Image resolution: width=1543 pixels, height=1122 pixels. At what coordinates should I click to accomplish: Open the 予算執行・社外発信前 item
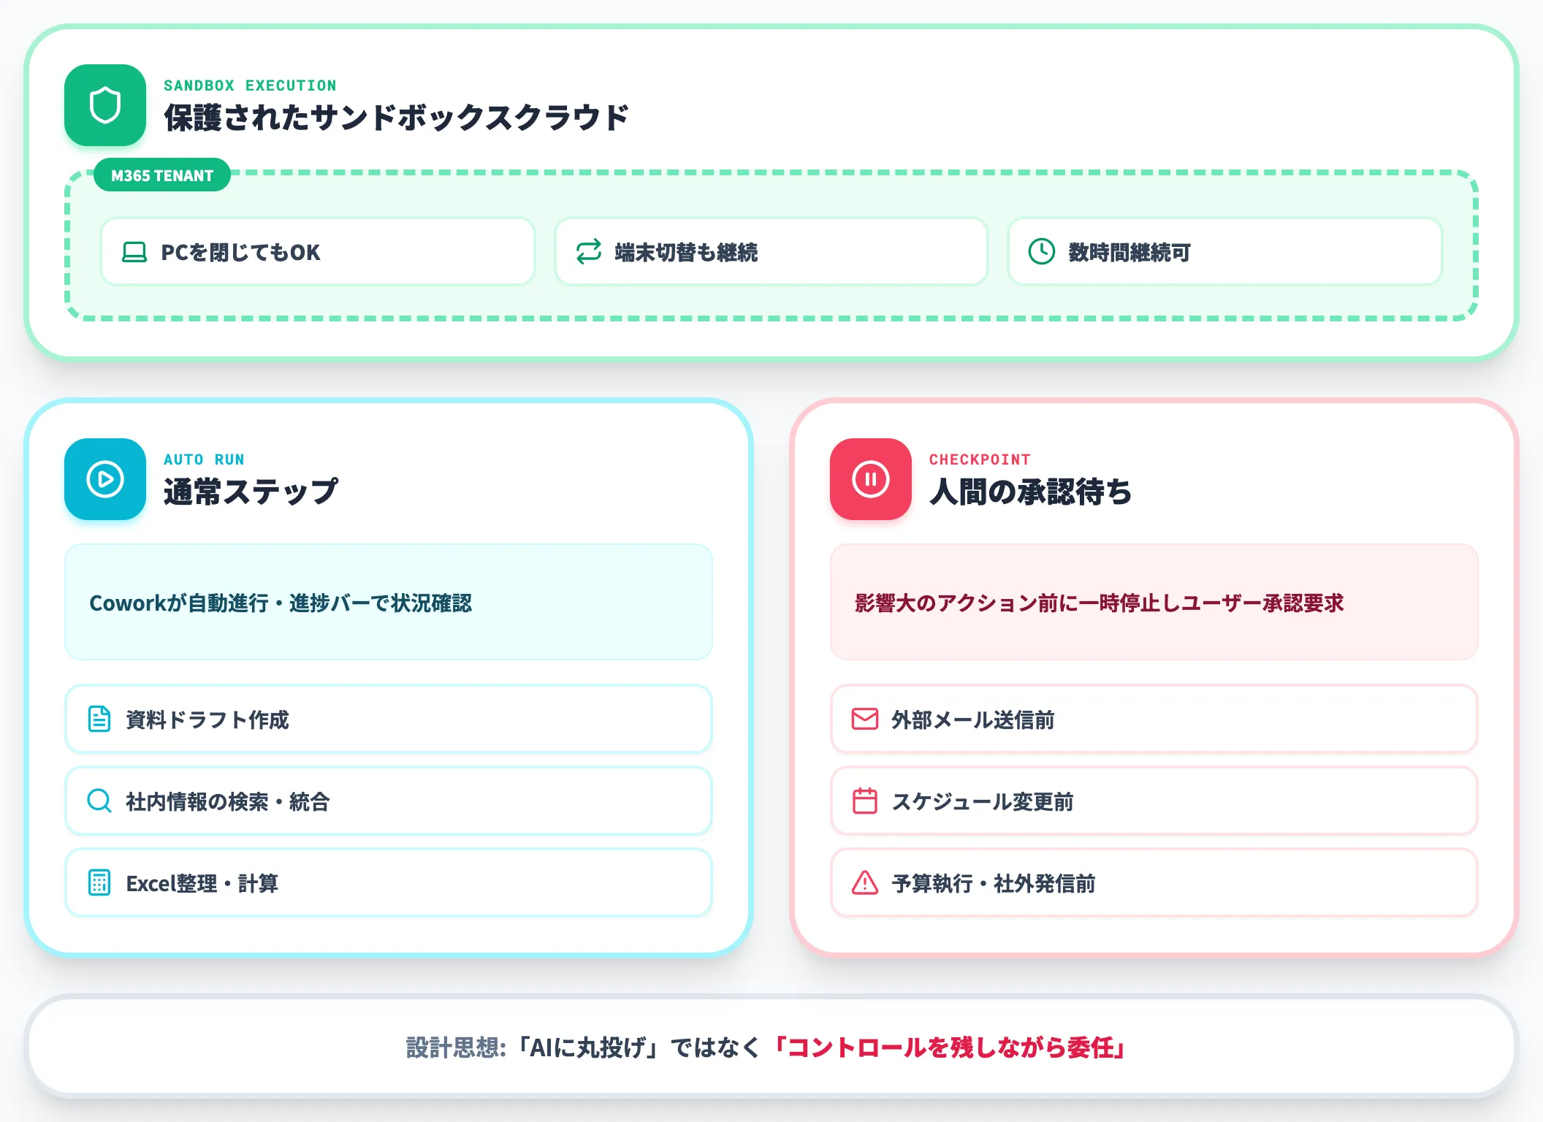coord(1154,882)
